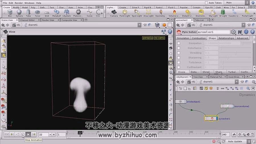Screen dimensions: 256x144
Task: Open the File menu
Action: click(x=5, y=3)
